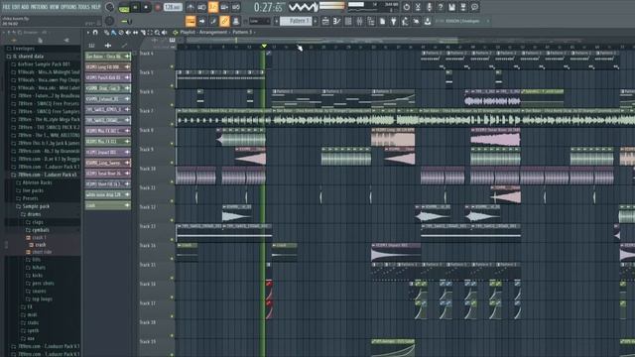Click the undo history icon

(x=407, y=7)
